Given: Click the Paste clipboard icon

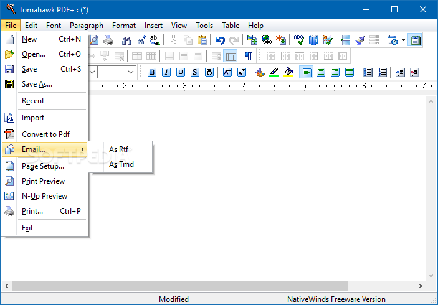Looking at the screenshot, I should [x=202, y=40].
